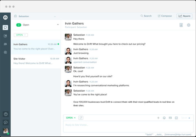Screen dimensions: 196x137
Task: Click the green online dot on Irvin Gathers row
Action: (58, 44)
